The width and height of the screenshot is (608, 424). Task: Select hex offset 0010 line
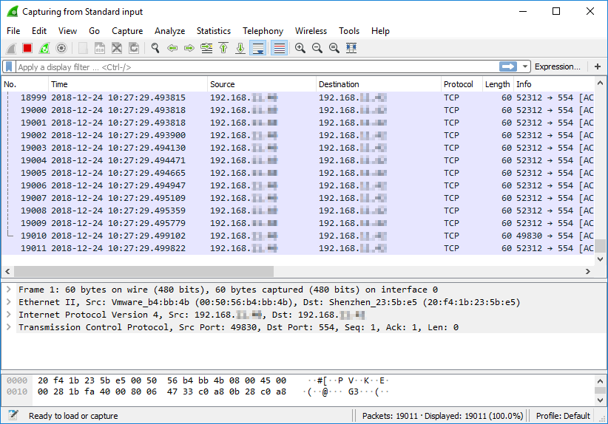click(x=197, y=391)
